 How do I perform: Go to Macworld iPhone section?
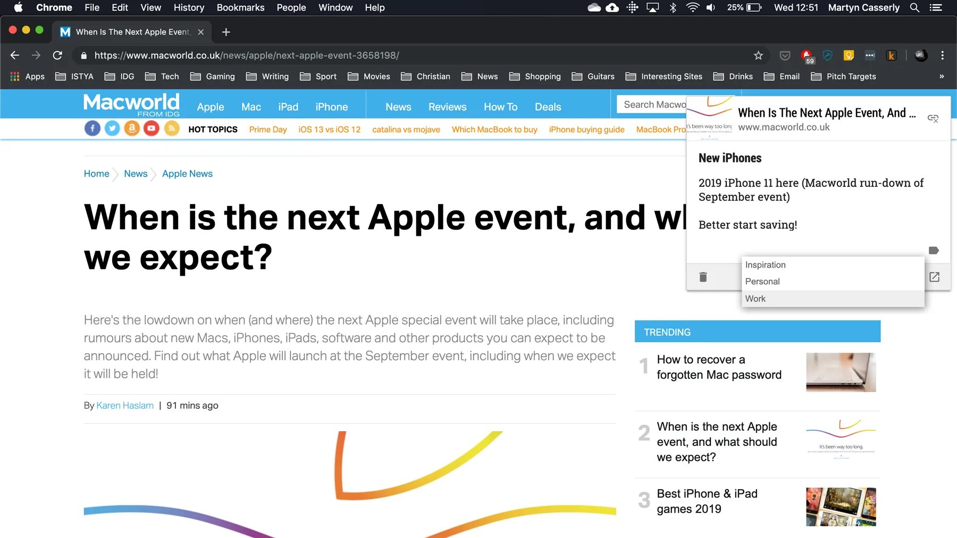[x=332, y=107]
